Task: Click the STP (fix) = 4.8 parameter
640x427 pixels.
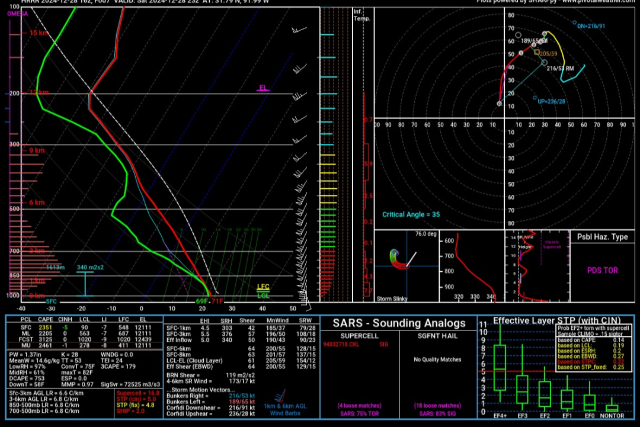Action: [136, 405]
